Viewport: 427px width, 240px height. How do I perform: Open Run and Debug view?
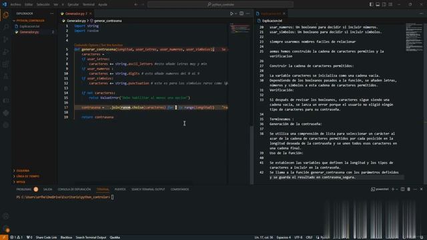6,52
